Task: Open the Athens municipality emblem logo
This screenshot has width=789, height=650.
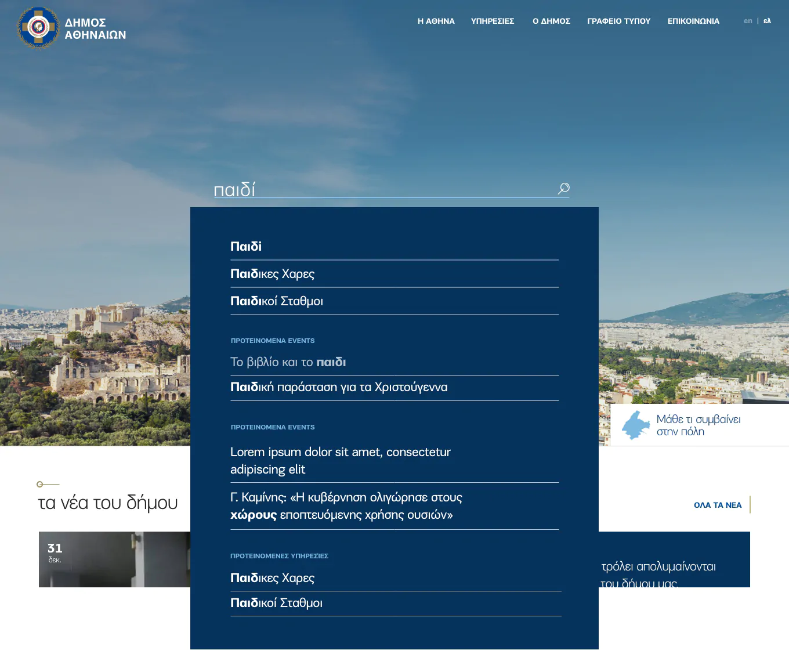Action: pos(38,27)
